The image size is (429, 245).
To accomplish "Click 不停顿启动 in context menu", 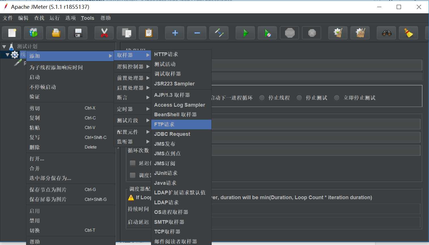I will coord(71,87).
